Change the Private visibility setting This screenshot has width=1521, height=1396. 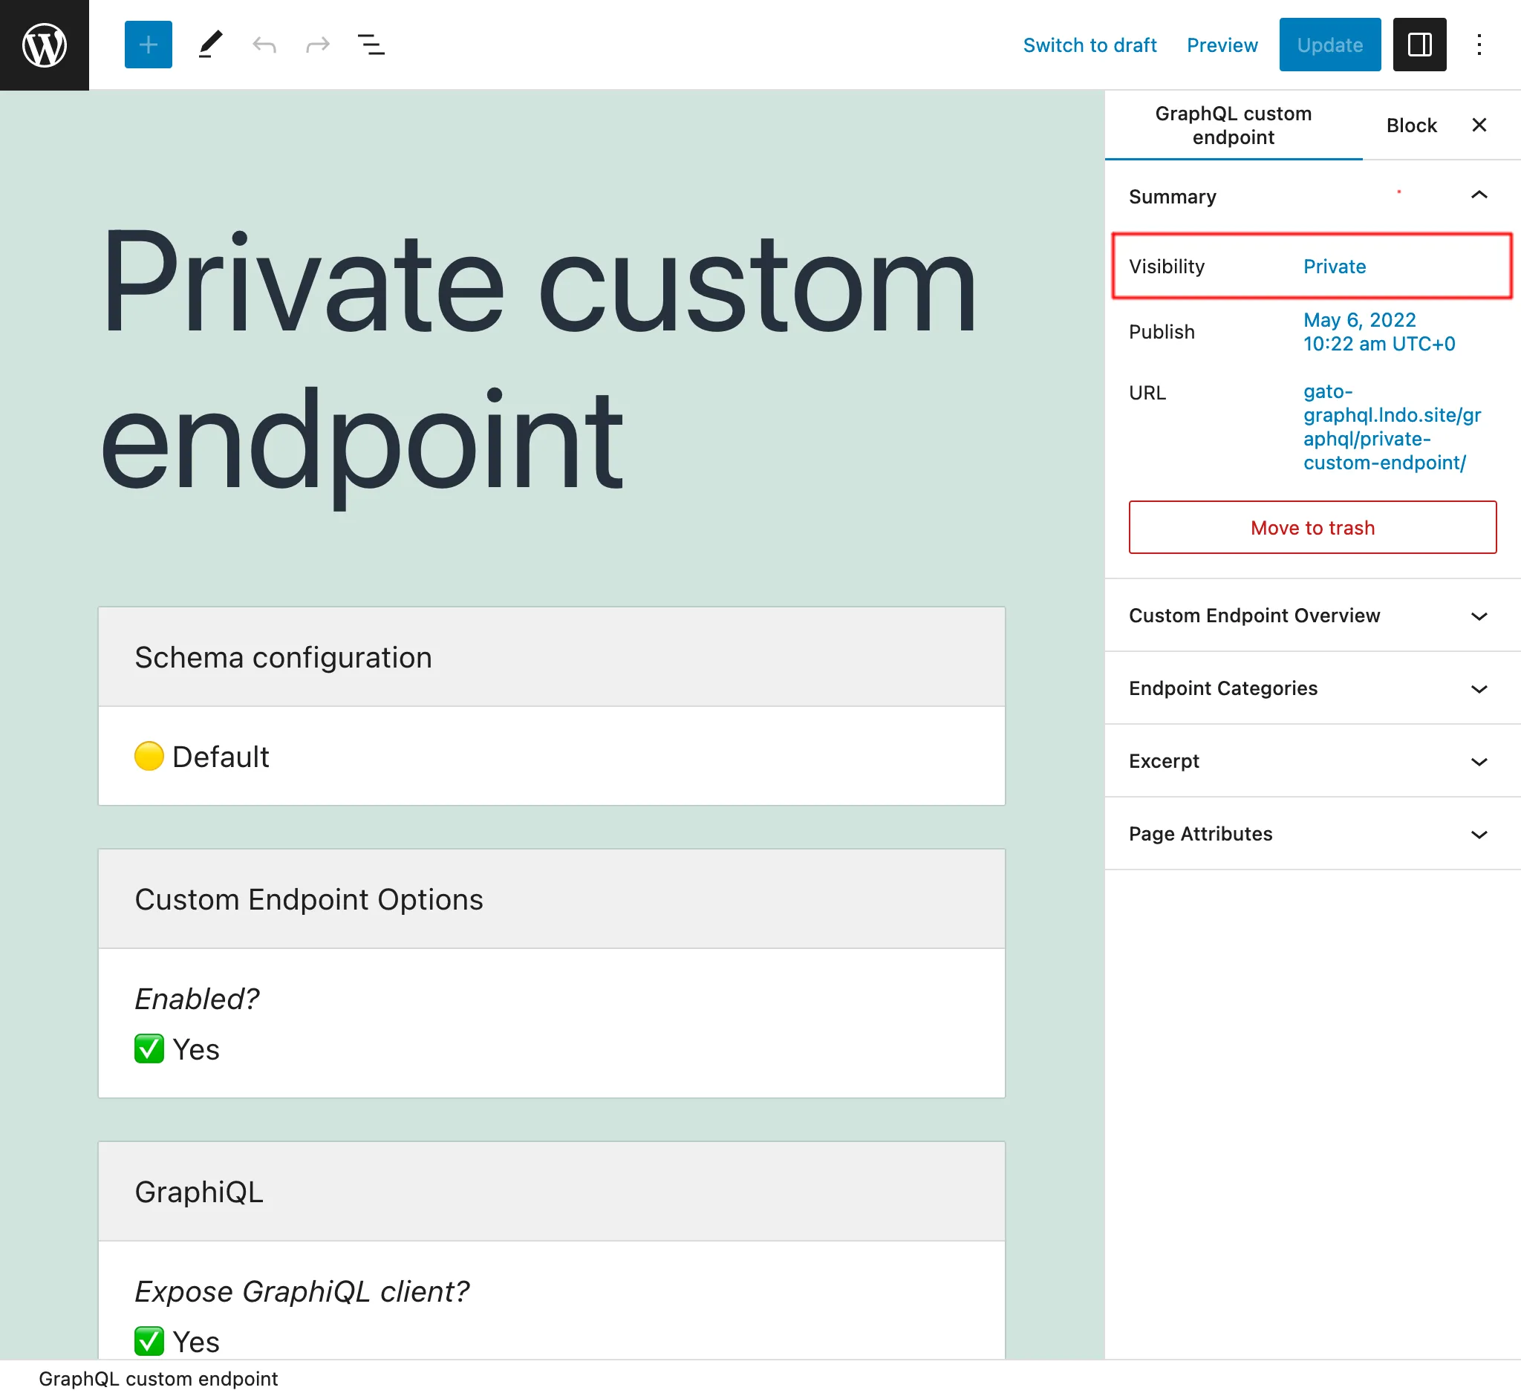click(1334, 267)
